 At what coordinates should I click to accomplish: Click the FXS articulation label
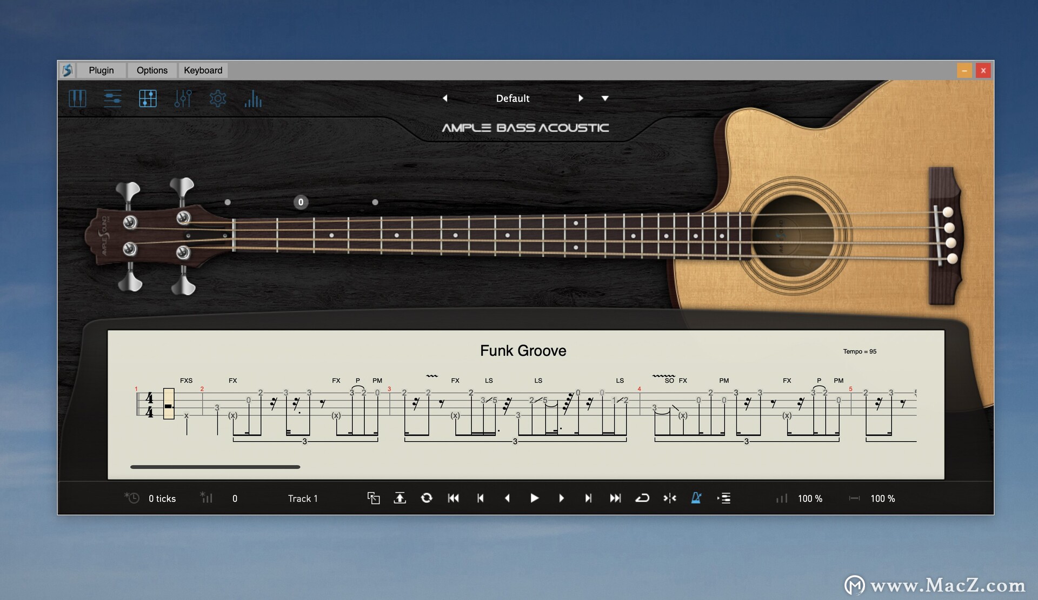[186, 381]
